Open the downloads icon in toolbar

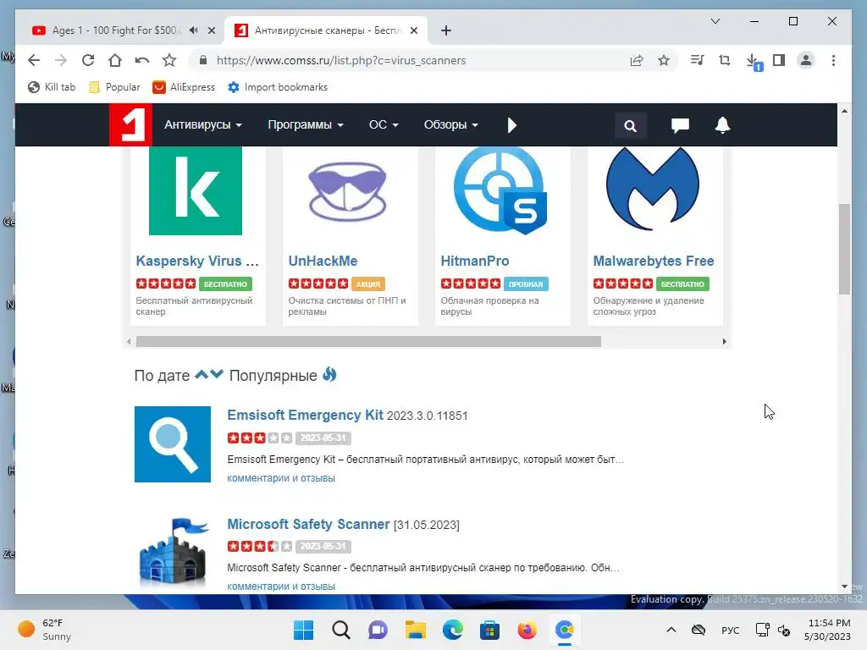point(753,61)
